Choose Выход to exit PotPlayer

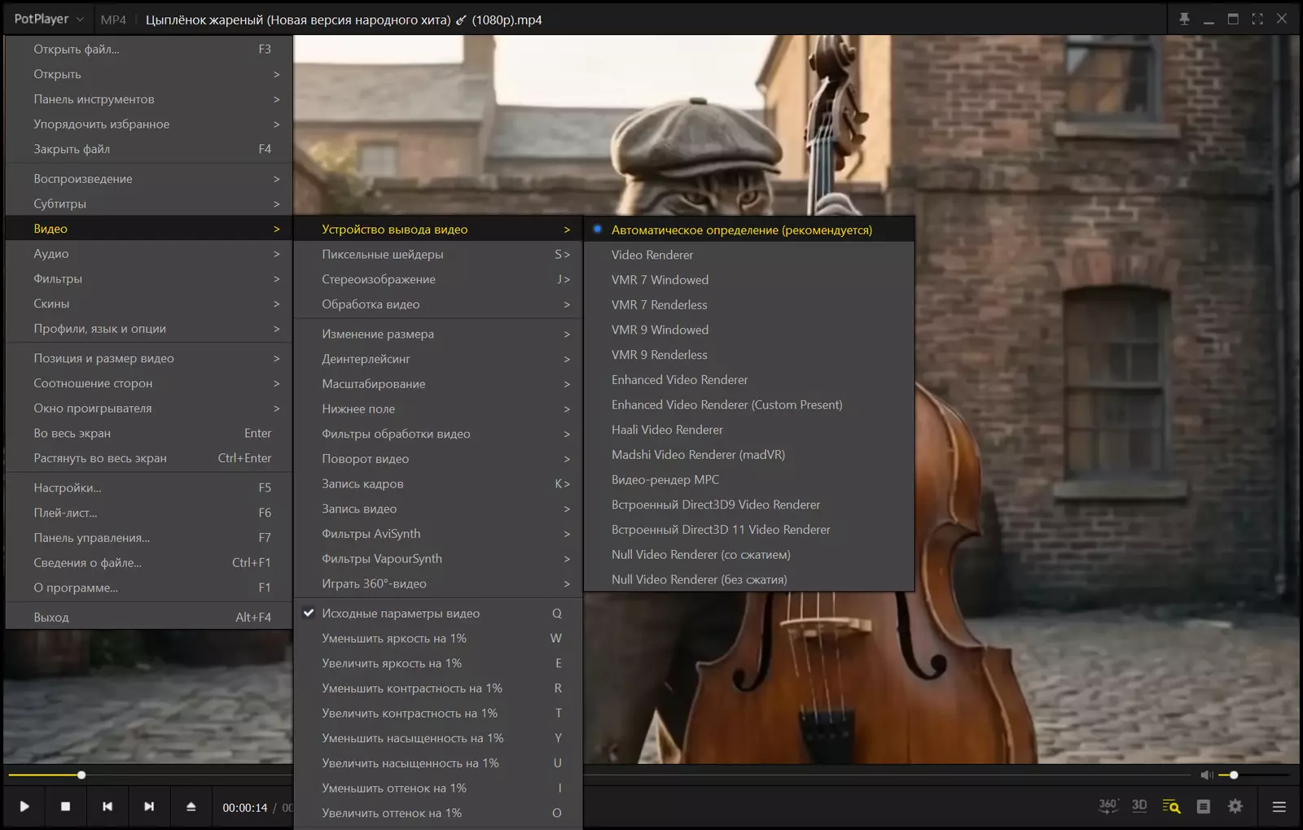pos(149,618)
